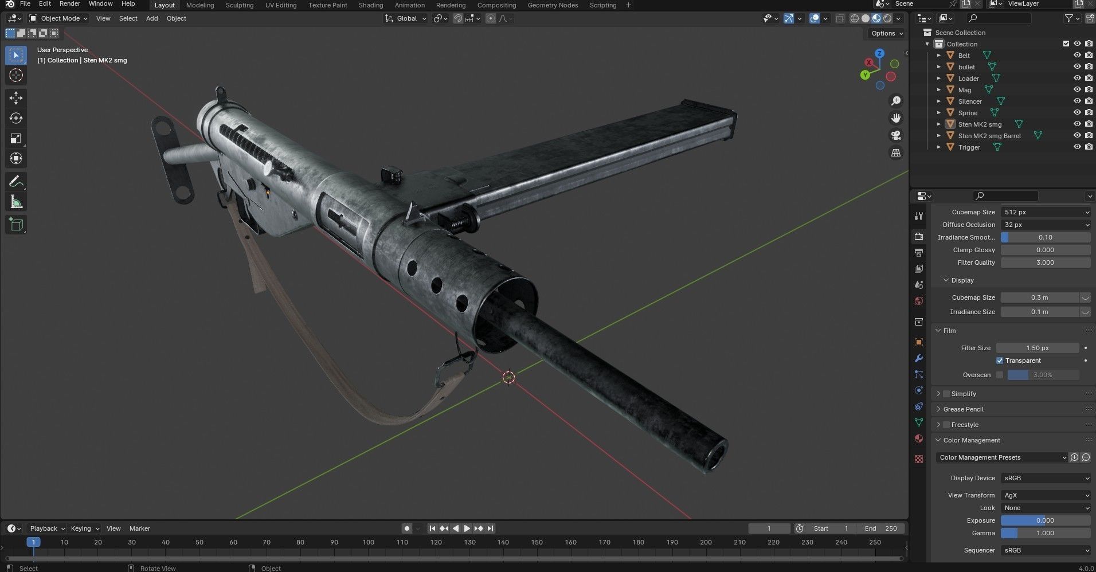
Task: Switch to the UV Editing workspace tab
Action: click(x=281, y=5)
